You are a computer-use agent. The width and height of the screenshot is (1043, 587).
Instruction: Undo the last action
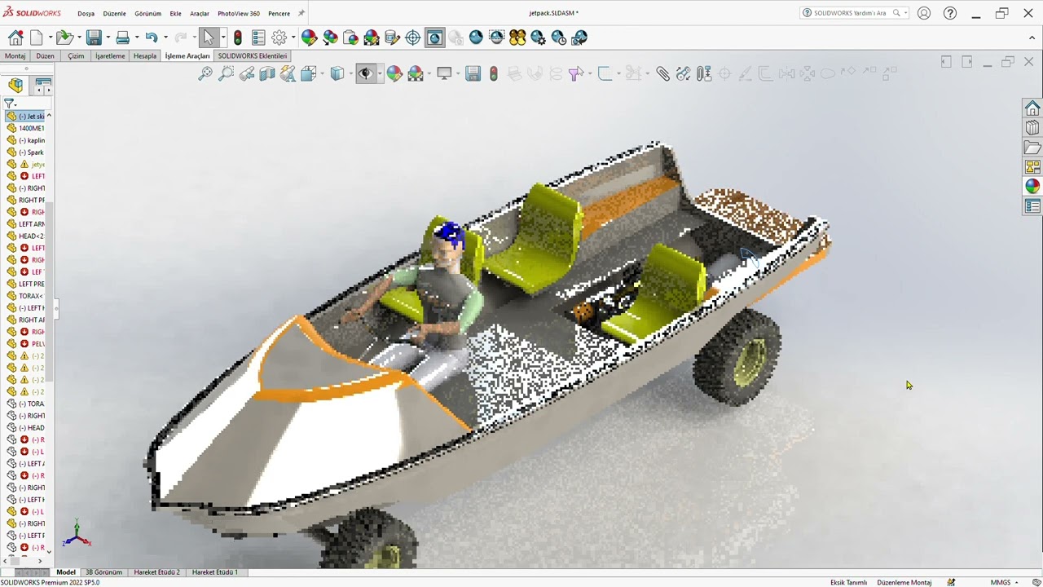coord(152,38)
